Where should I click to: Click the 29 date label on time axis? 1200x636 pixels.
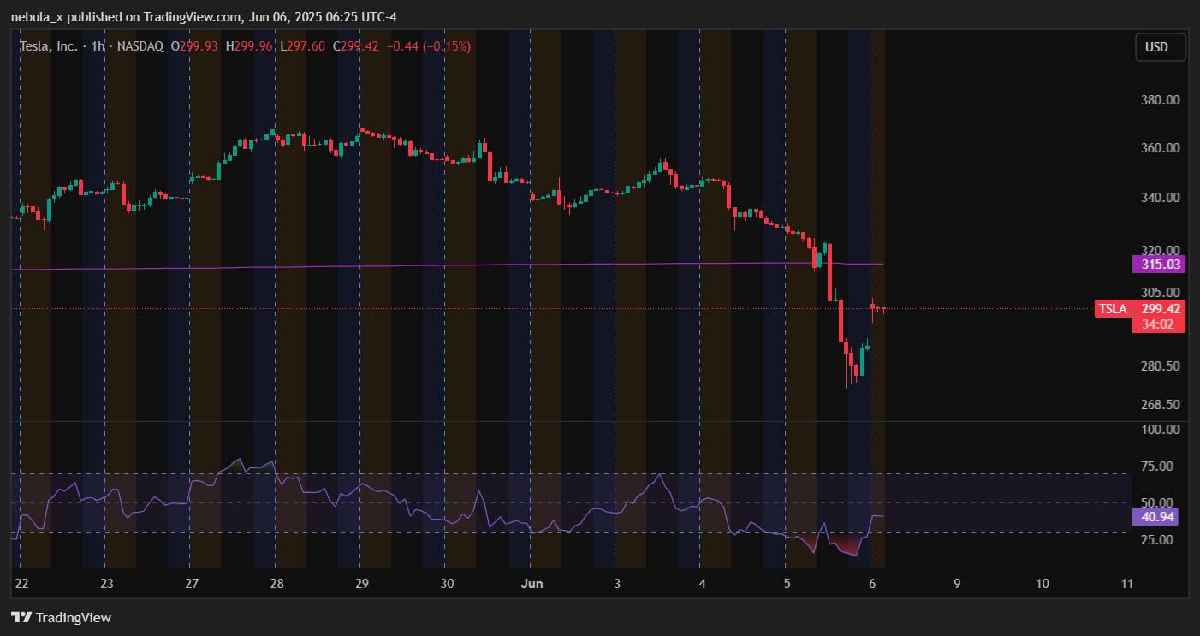pyautogui.click(x=362, y=584)
